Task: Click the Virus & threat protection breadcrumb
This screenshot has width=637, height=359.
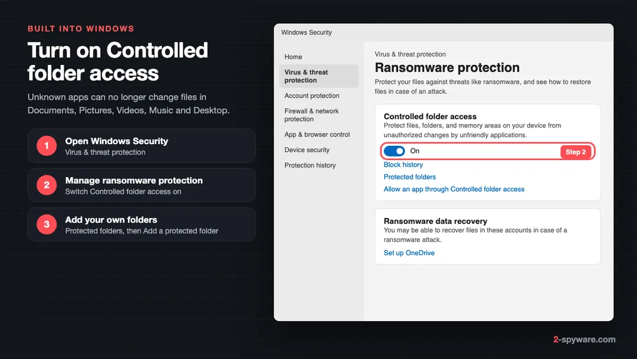Action: (x=410, y=54)
